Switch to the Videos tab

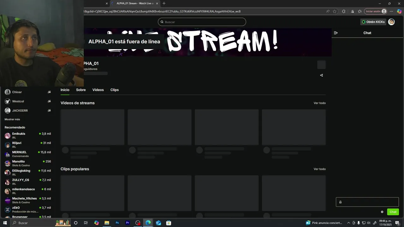point(98,90)
